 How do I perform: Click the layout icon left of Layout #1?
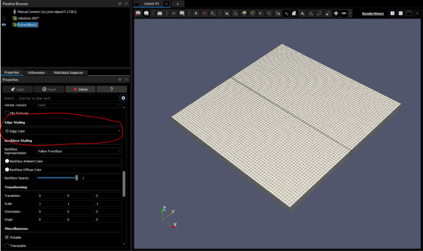point(137,4)
